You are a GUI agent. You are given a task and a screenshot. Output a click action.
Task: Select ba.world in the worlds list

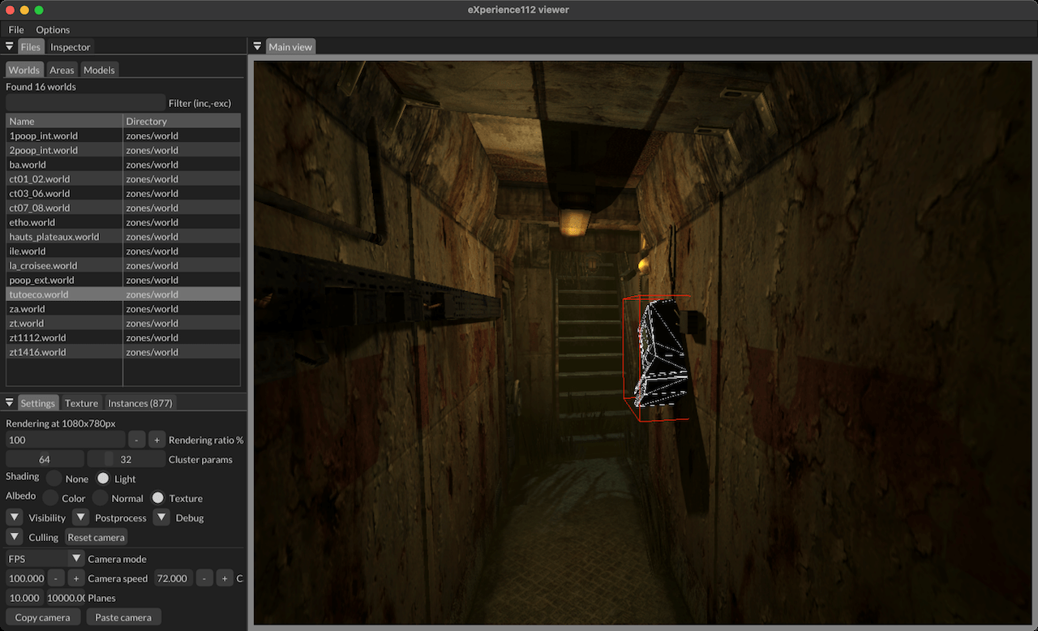click(x=123, y=165)
